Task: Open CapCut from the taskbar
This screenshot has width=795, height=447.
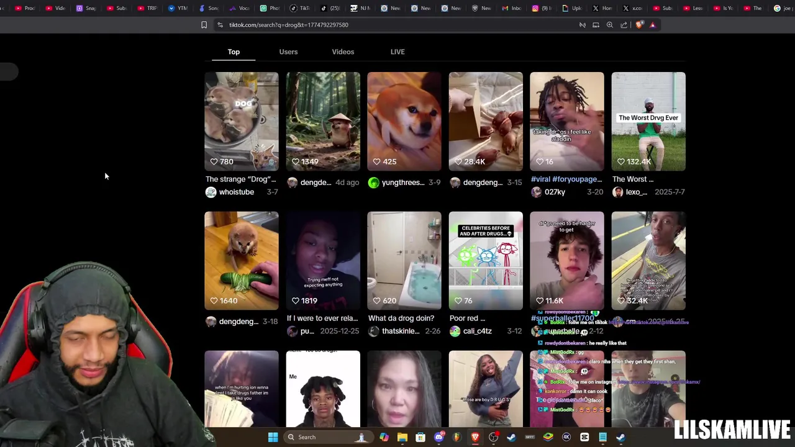Action: (x=584, y=437)
